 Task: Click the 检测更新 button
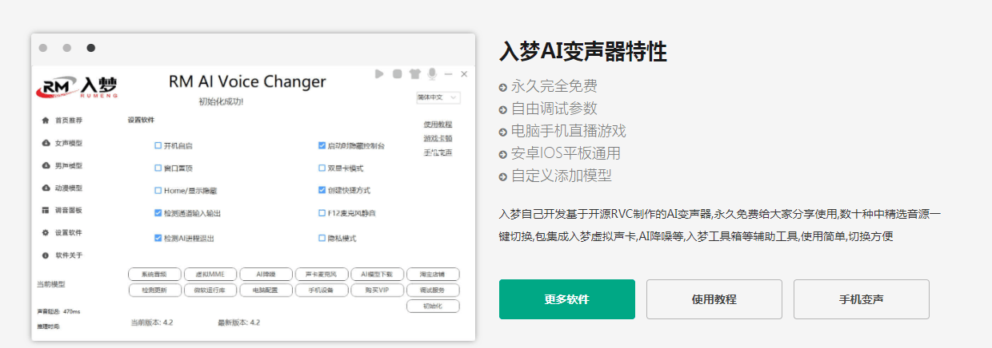tap(154, 291)
